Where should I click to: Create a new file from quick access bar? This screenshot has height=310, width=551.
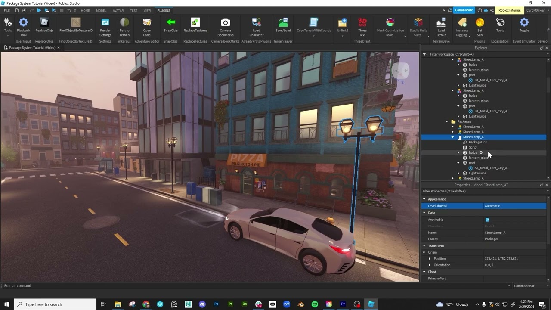click(x=17, y=10)
